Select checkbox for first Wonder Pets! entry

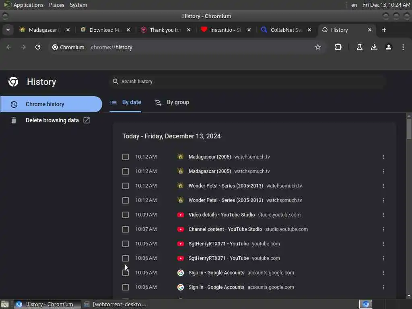pos(126,186)
